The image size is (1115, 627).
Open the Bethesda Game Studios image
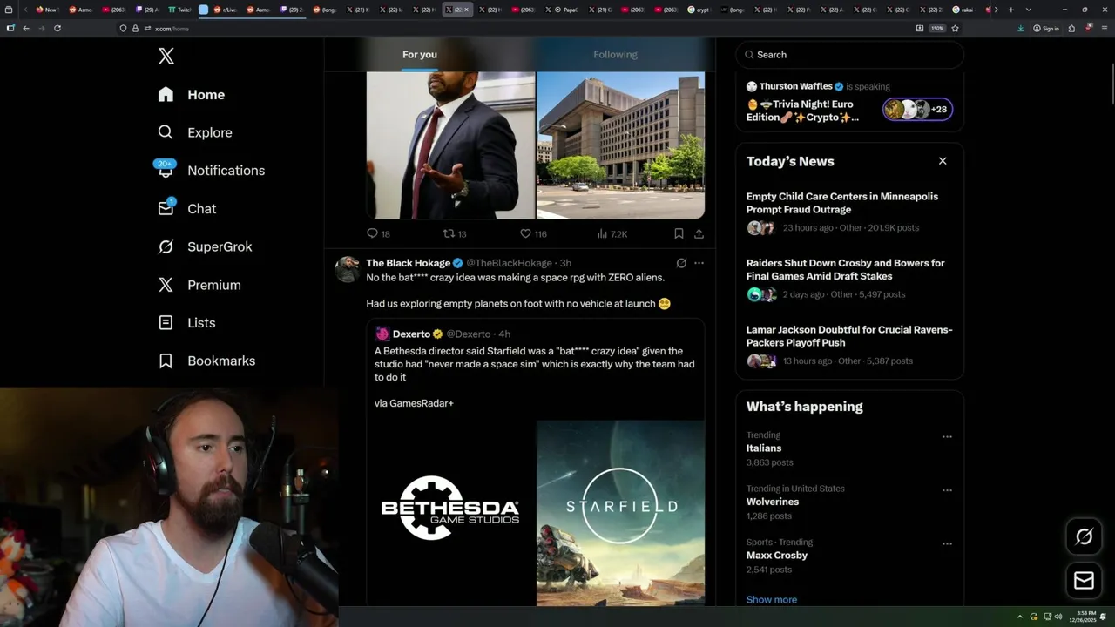pos(450,513)
